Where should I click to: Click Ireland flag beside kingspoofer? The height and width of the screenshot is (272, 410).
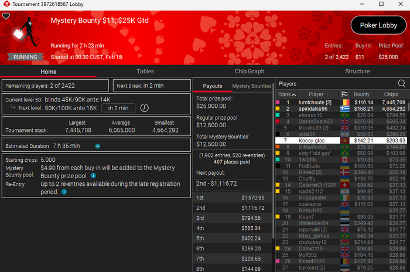coord(345,198)
